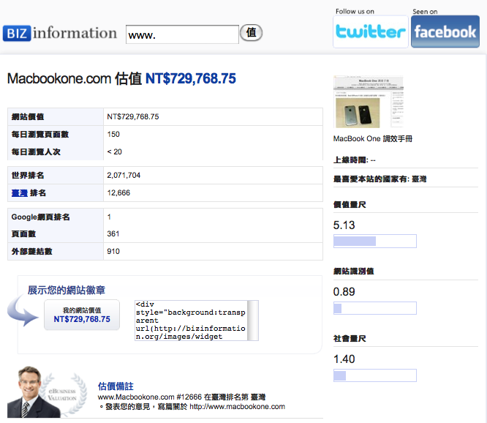Click the embed code box scrollbar
Image resolution: width=487 pixels, height=423 pixels.
tap(253, 321)
